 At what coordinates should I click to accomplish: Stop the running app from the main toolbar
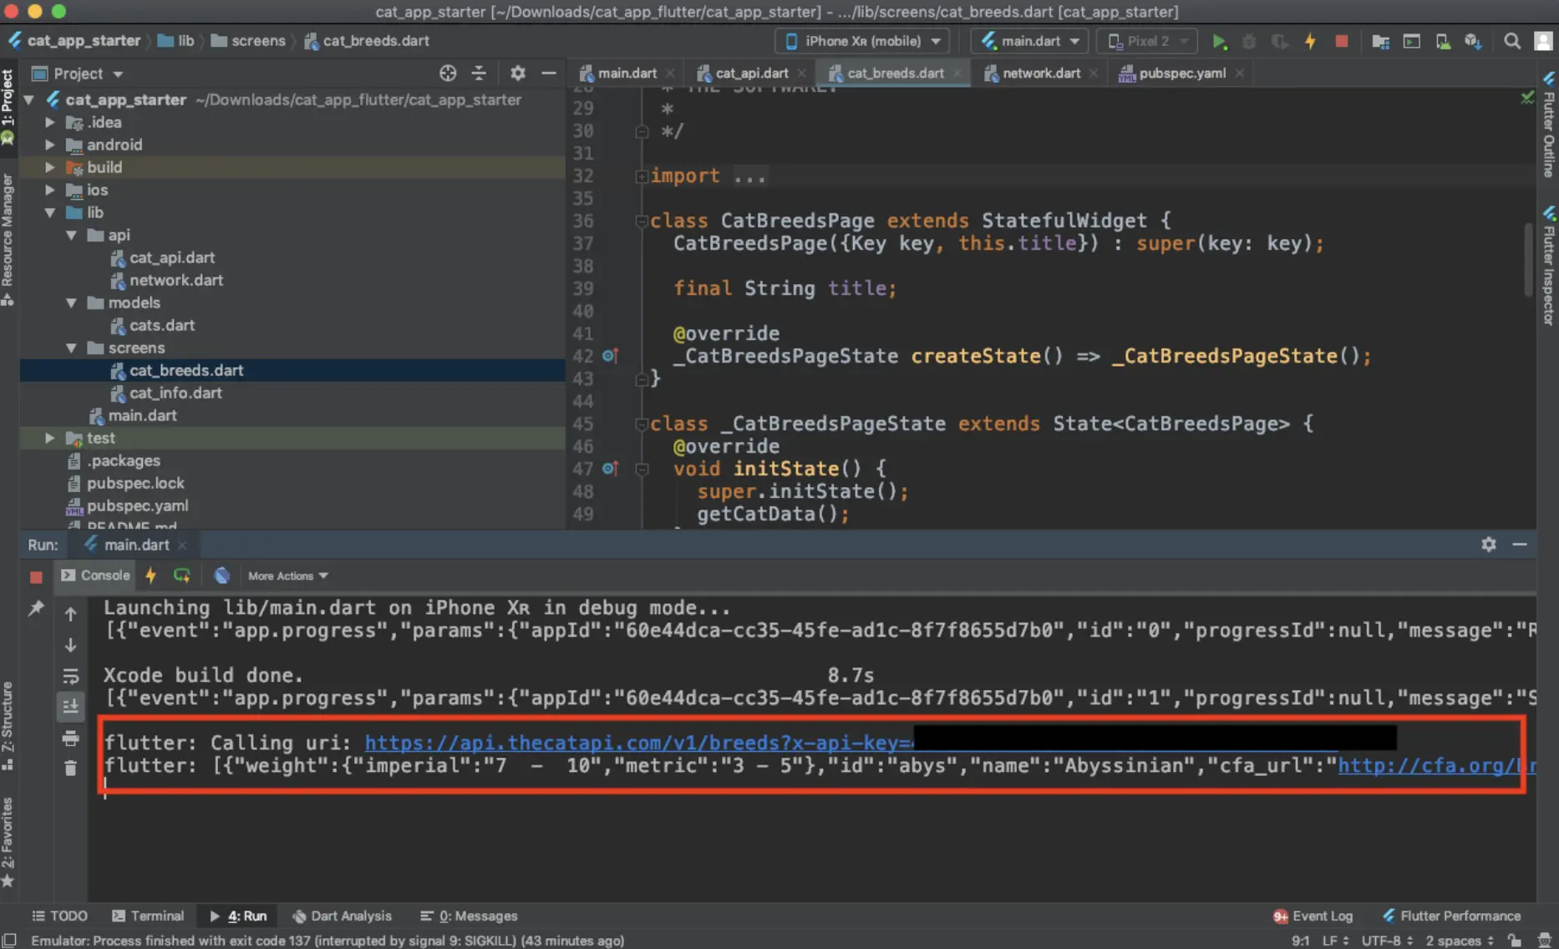click(x=1341, y=41)
